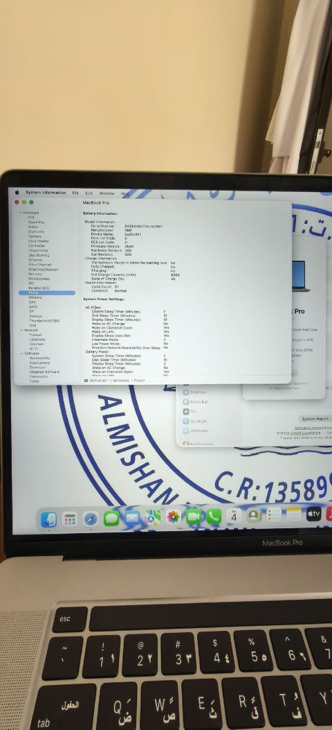This screenshot has width=332, height=730.
Task: Open Maps from the Dock
Action: [153, 517]
